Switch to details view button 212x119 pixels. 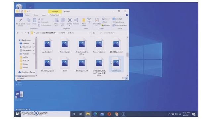click(123, 78)
